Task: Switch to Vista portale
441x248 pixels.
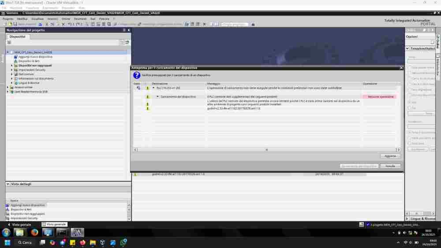Action: [x=19, y=224]
